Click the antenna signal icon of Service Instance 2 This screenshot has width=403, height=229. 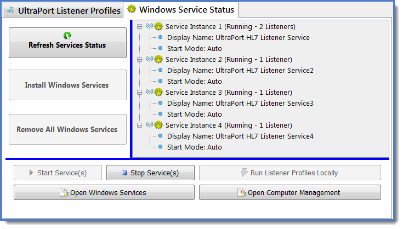coord(150,59)
